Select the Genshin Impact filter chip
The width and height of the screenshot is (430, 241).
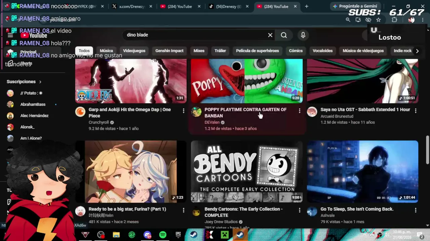[x=169, y=51]
